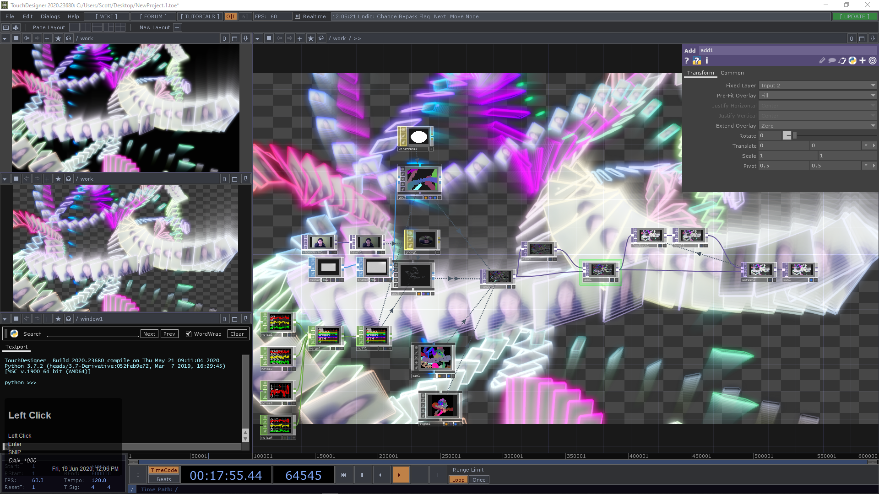The width and height of the screenshot is (879, 494).
Task: Open the Fixed Layer dropdown
Action: 817,86
